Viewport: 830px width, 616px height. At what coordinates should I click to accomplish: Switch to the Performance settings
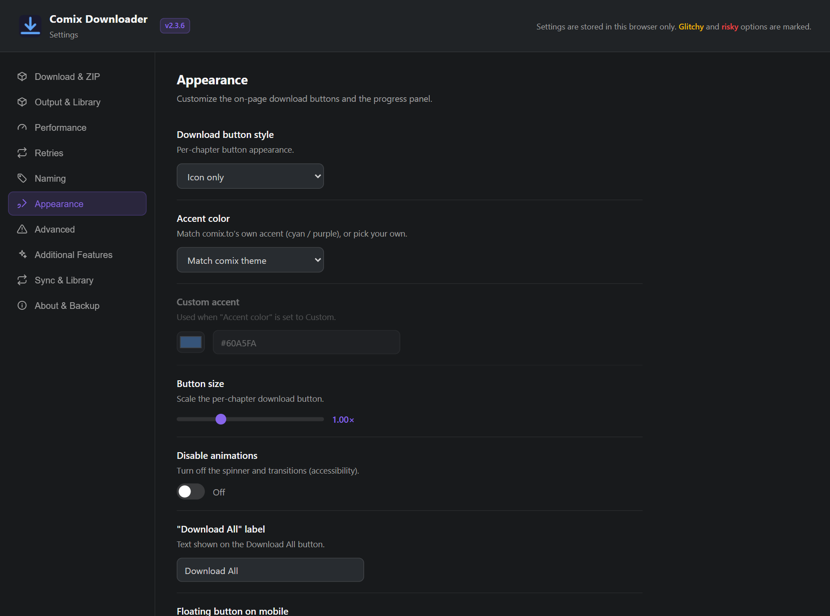(77, 127)
